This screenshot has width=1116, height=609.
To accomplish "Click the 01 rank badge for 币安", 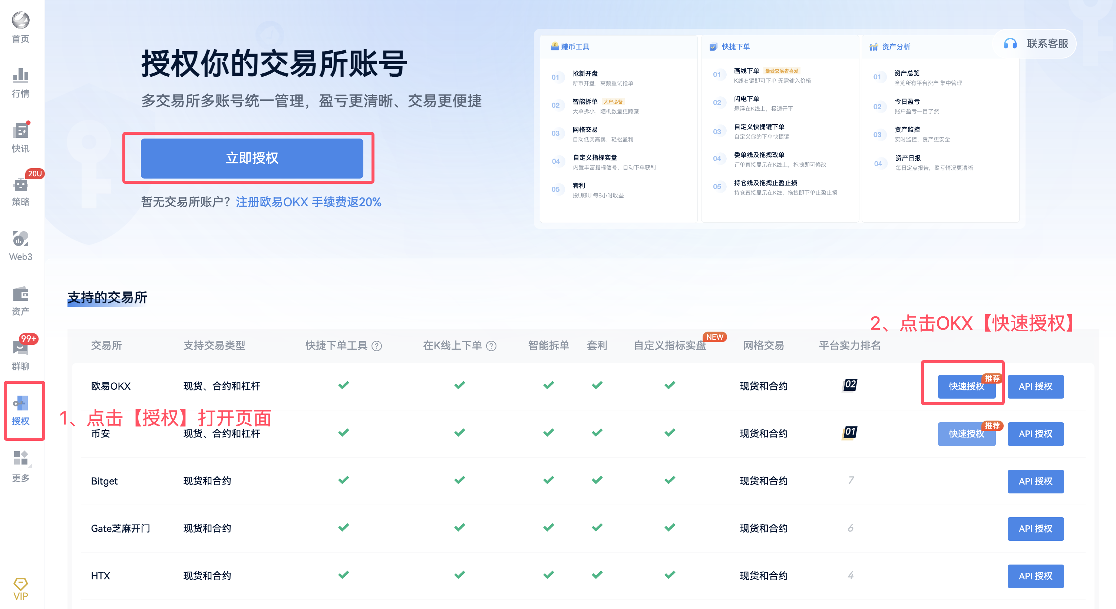I will (849, 432).
